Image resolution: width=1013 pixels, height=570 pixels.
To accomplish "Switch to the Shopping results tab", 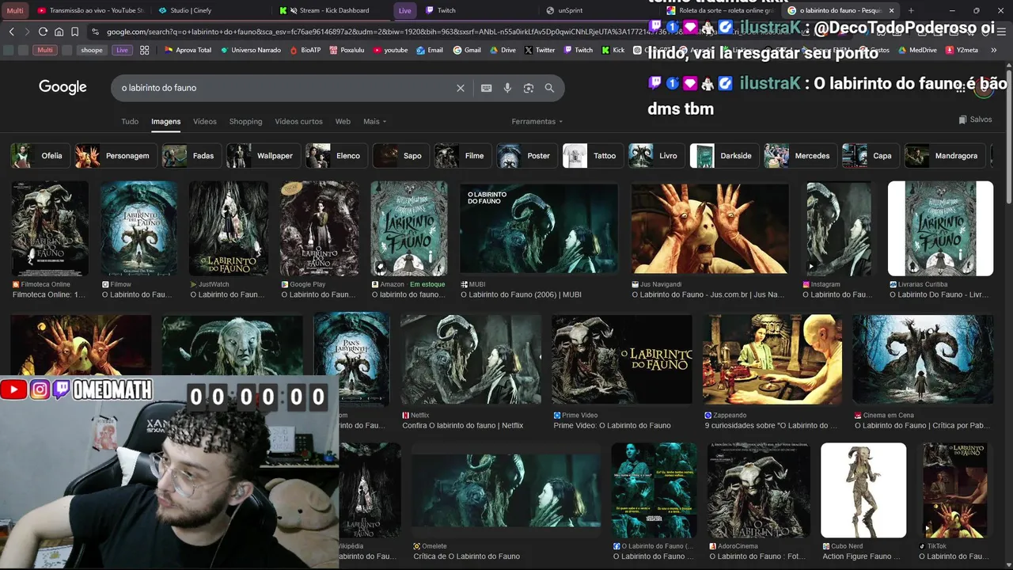I will tap(245, 122).
